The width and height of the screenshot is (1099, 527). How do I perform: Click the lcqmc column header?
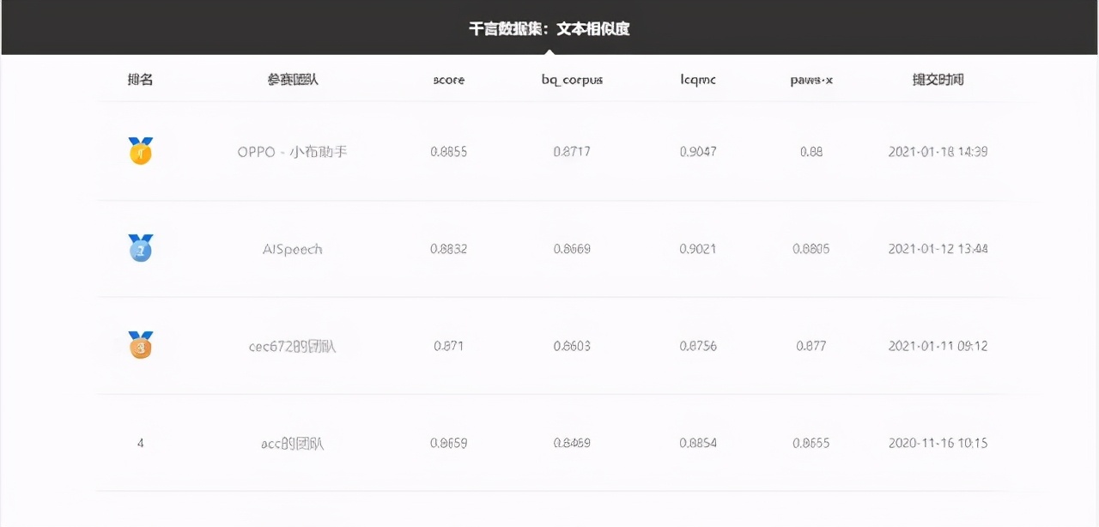[697, 80]
